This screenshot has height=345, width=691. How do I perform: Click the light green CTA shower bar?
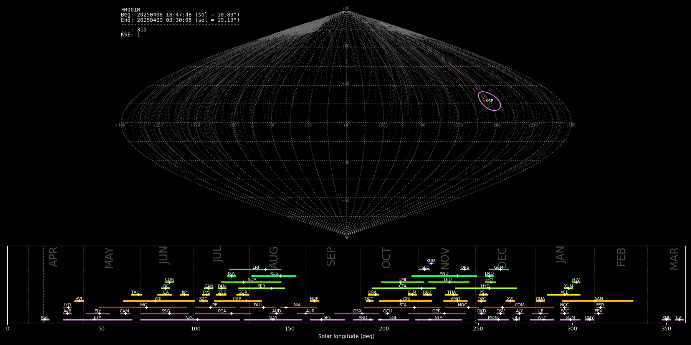coord(404,288)
